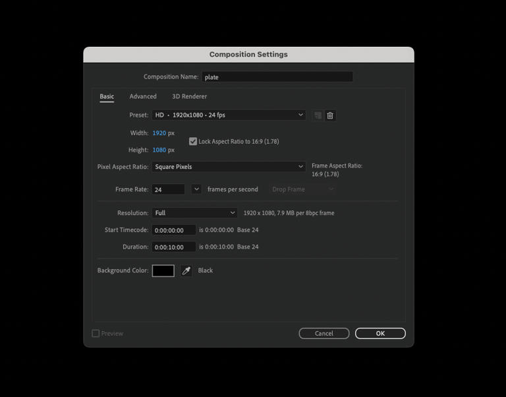Click the Cancel button

pyautogui.click(x=323, y=334)
